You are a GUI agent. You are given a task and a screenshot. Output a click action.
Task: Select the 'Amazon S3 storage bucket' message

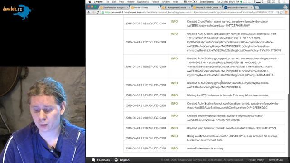(232, 138)
